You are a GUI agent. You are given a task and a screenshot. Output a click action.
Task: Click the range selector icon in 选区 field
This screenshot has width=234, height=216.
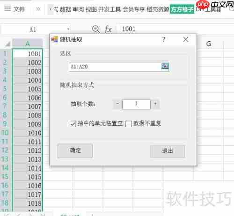click(165, 66)
